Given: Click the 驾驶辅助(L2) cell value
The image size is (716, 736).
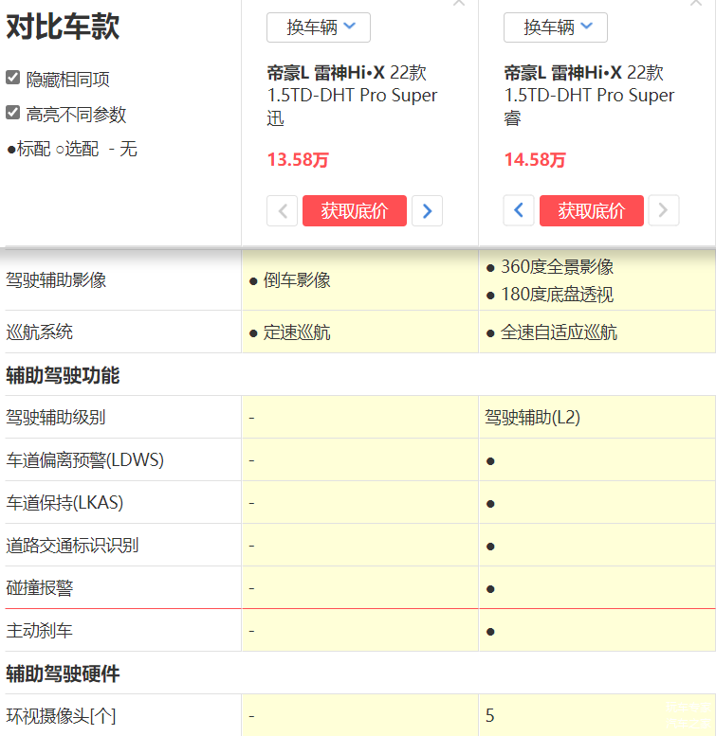Looking at the screenshot, I should (x=532, y=418).
